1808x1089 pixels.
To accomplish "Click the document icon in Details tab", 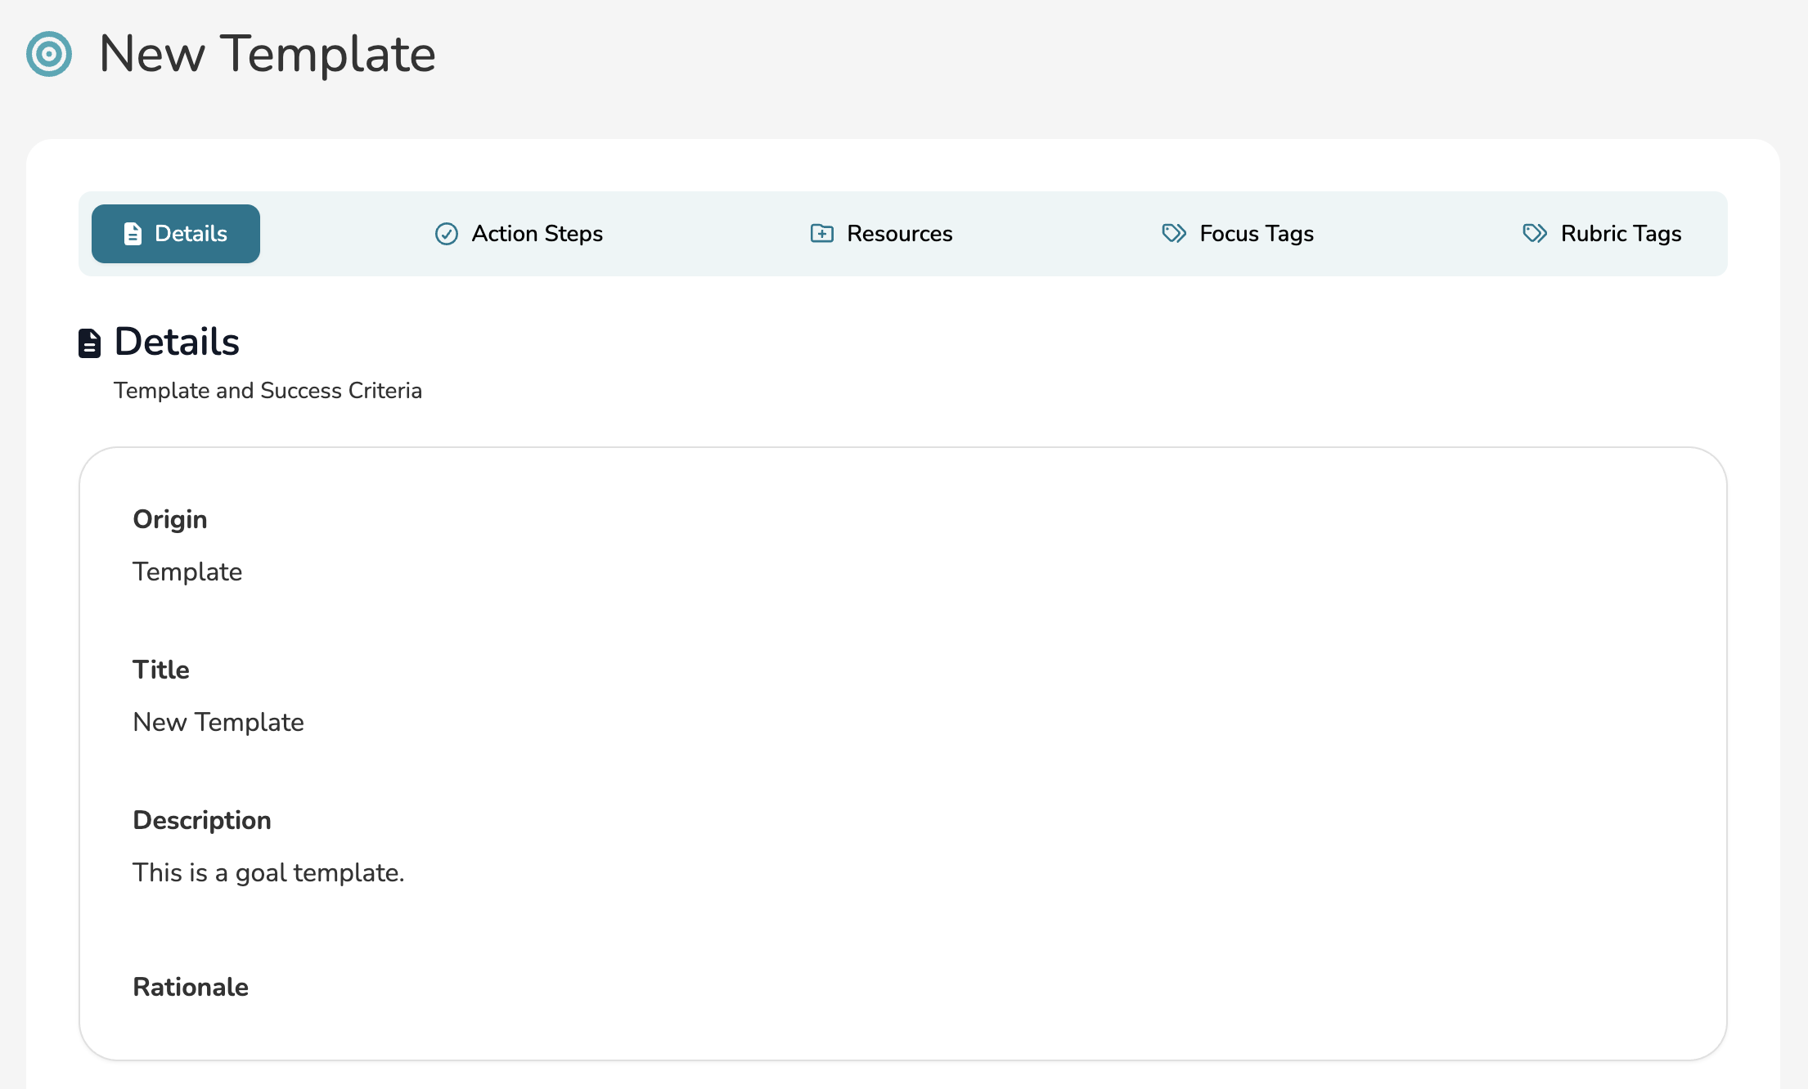I will point(133,234).
